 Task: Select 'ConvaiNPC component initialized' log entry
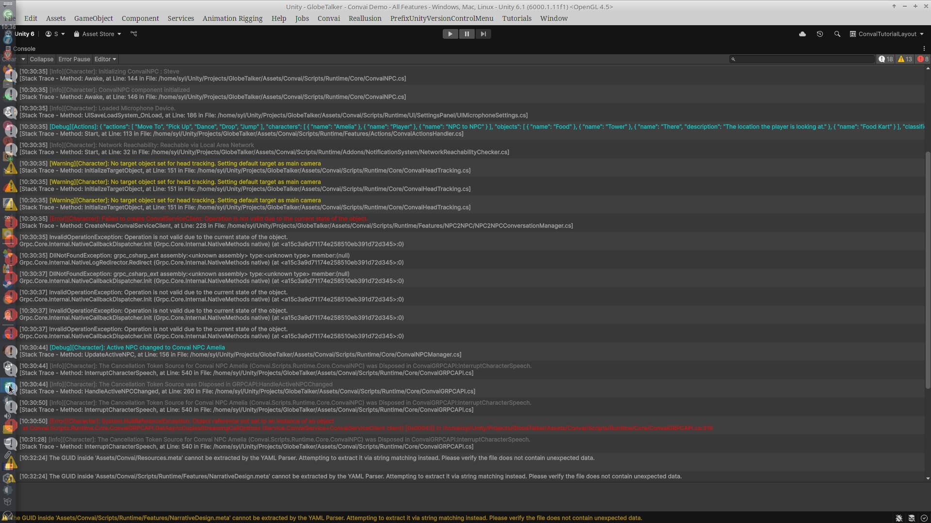pyautogui.click(x=462, y=93)
